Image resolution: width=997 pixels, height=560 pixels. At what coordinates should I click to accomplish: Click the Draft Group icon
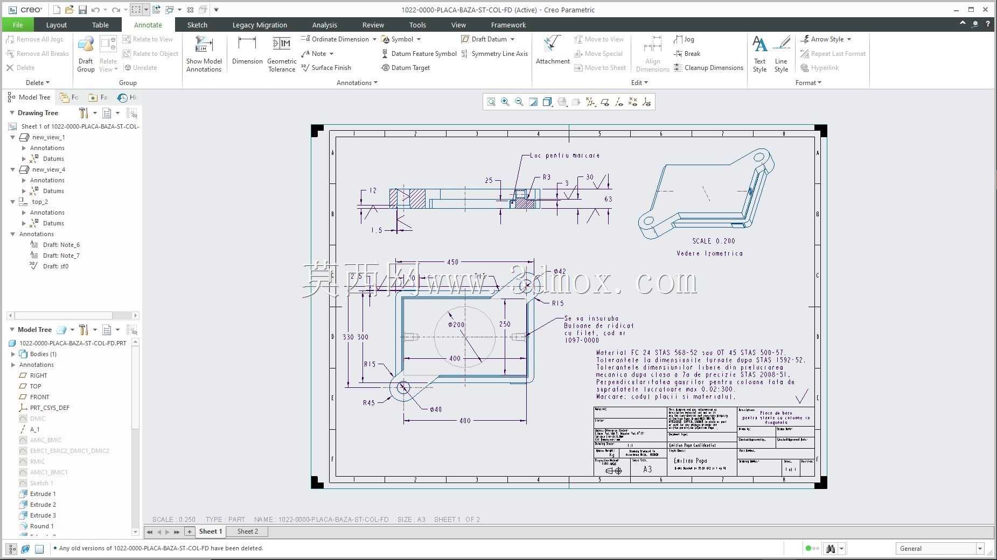(86, 54)
